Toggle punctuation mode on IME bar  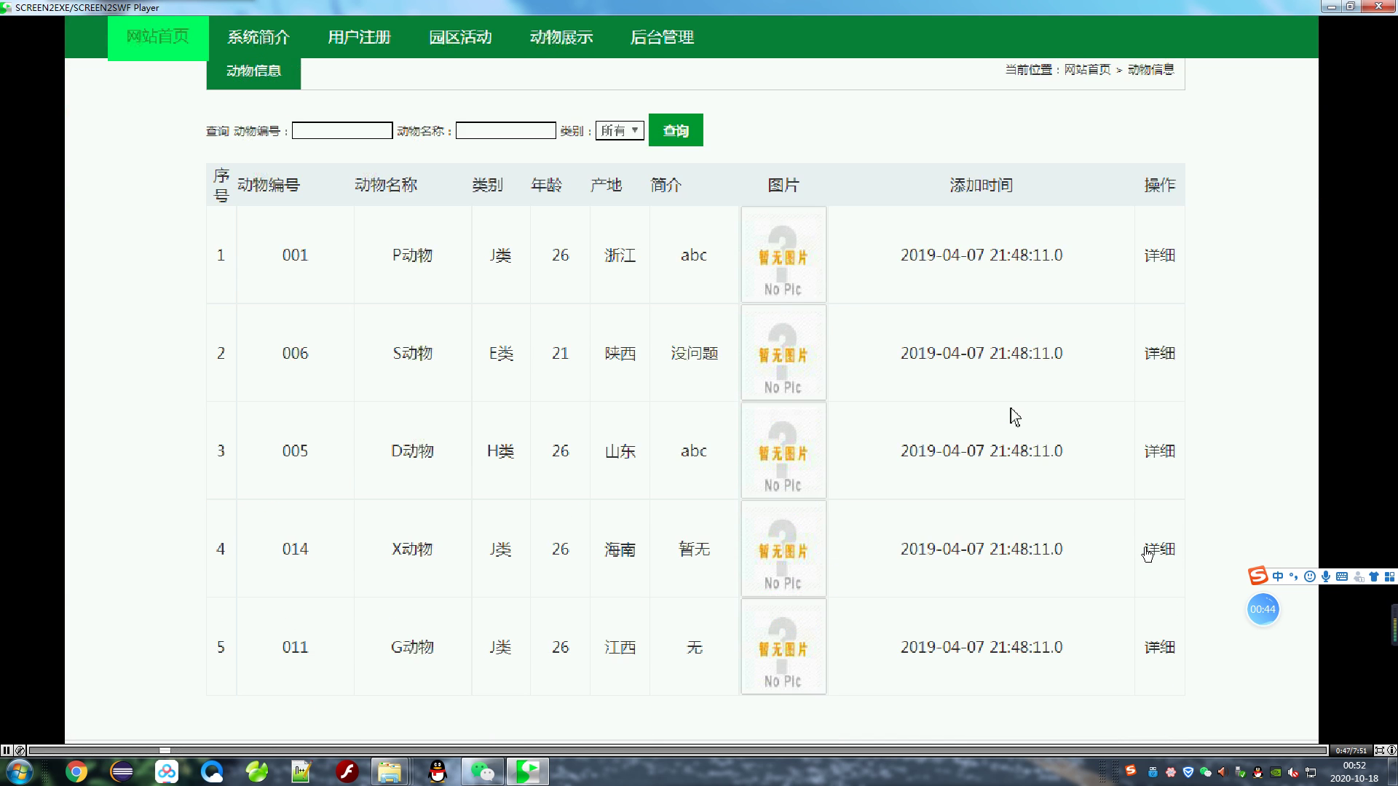coord(1294,576)
